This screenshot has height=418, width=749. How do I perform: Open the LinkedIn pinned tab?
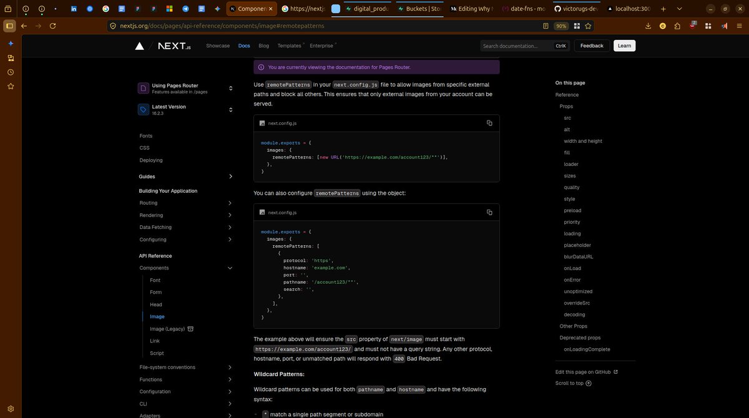coord(74,9)
